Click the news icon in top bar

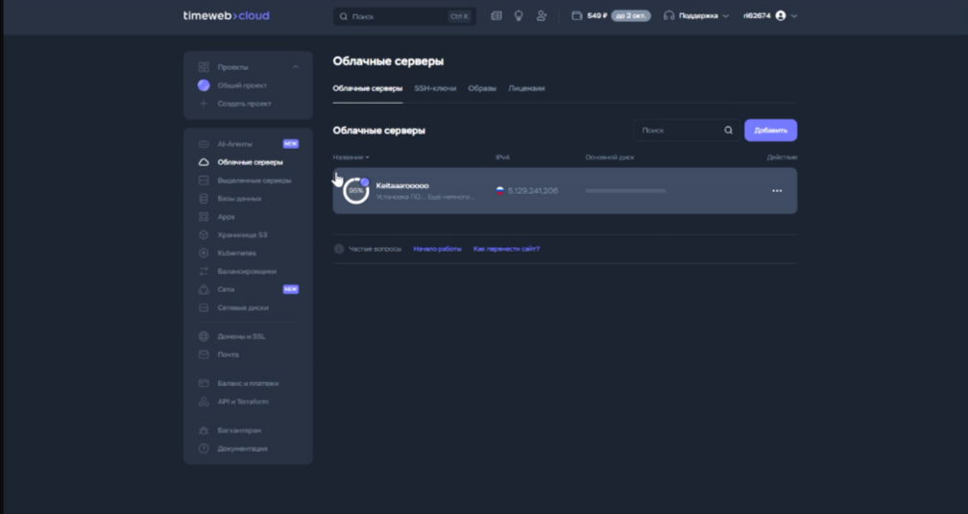pos(496,16)
